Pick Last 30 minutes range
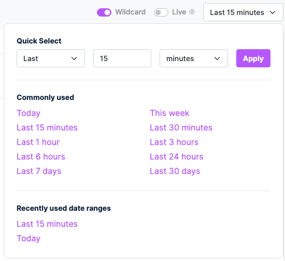The height and width of the screenshot is (261, 285). [181, 127]
